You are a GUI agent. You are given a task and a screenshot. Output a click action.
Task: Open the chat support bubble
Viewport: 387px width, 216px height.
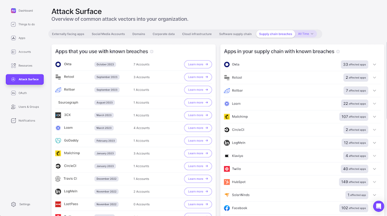coord(378,206)
